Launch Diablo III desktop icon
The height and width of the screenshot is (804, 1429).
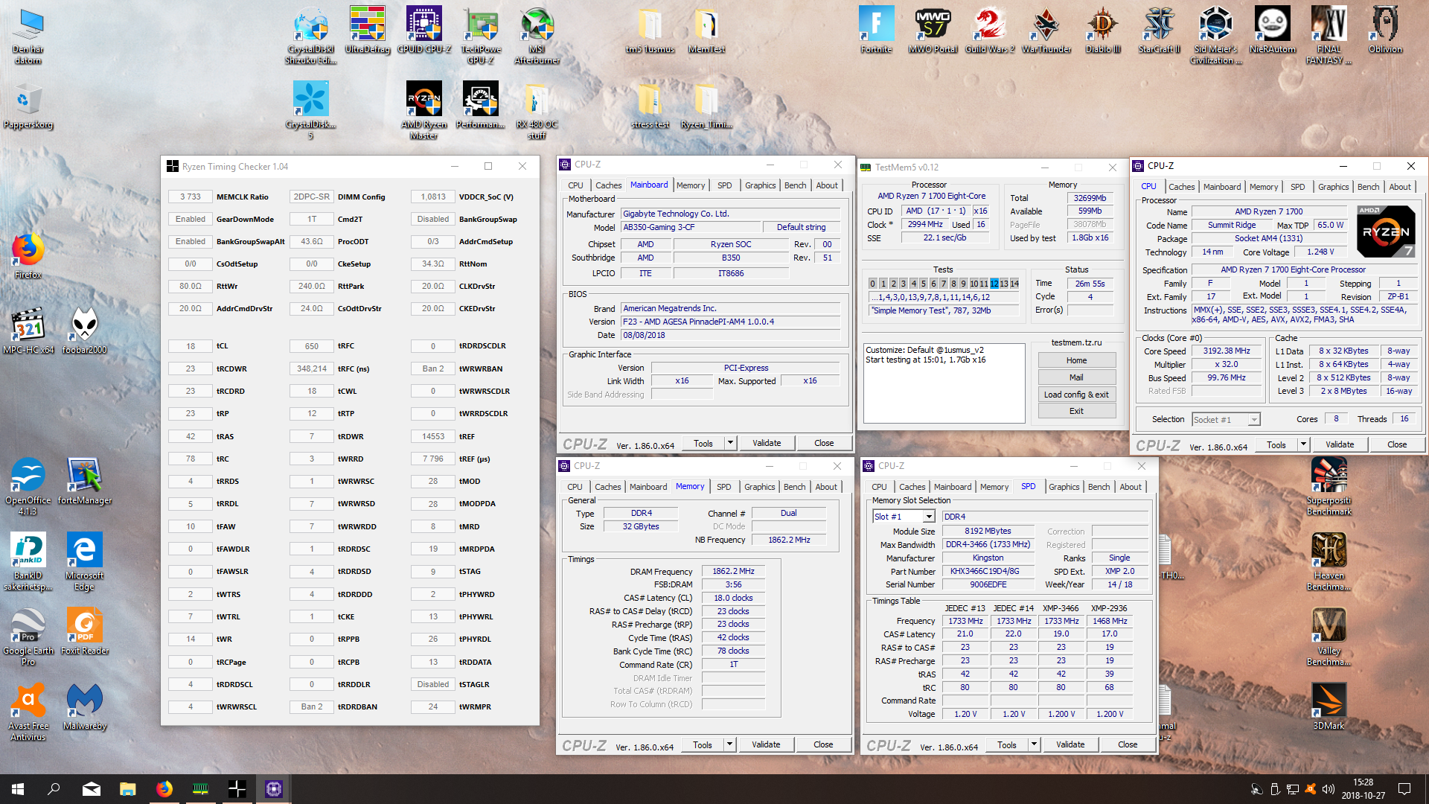1102,30
